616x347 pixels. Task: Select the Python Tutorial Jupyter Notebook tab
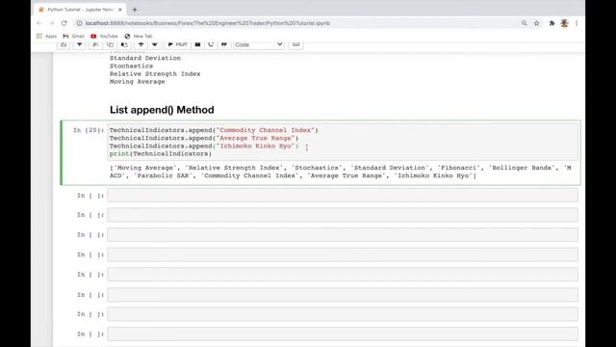(x=80, y=10)
